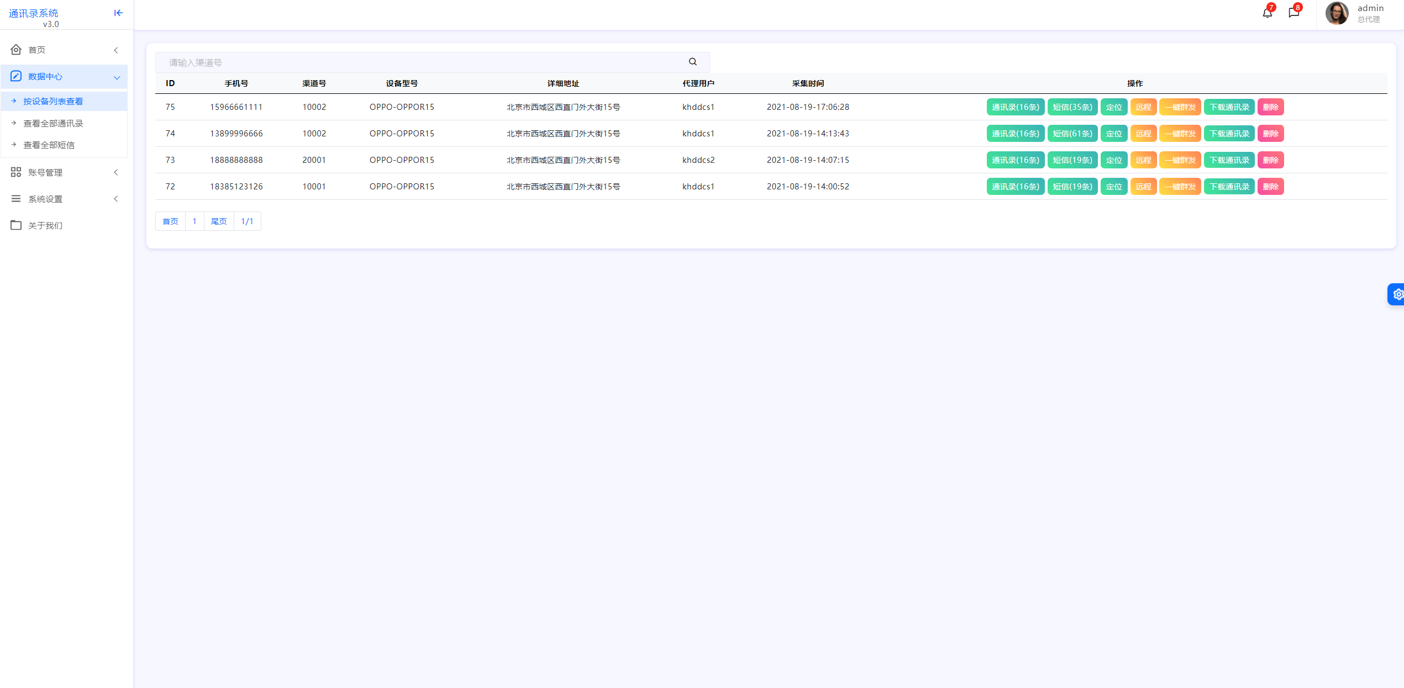Open the messages chat bubble icon
The image size is (1404, 688).
(1293, 13)
